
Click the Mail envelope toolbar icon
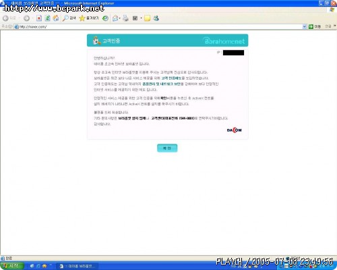point(115,18)
